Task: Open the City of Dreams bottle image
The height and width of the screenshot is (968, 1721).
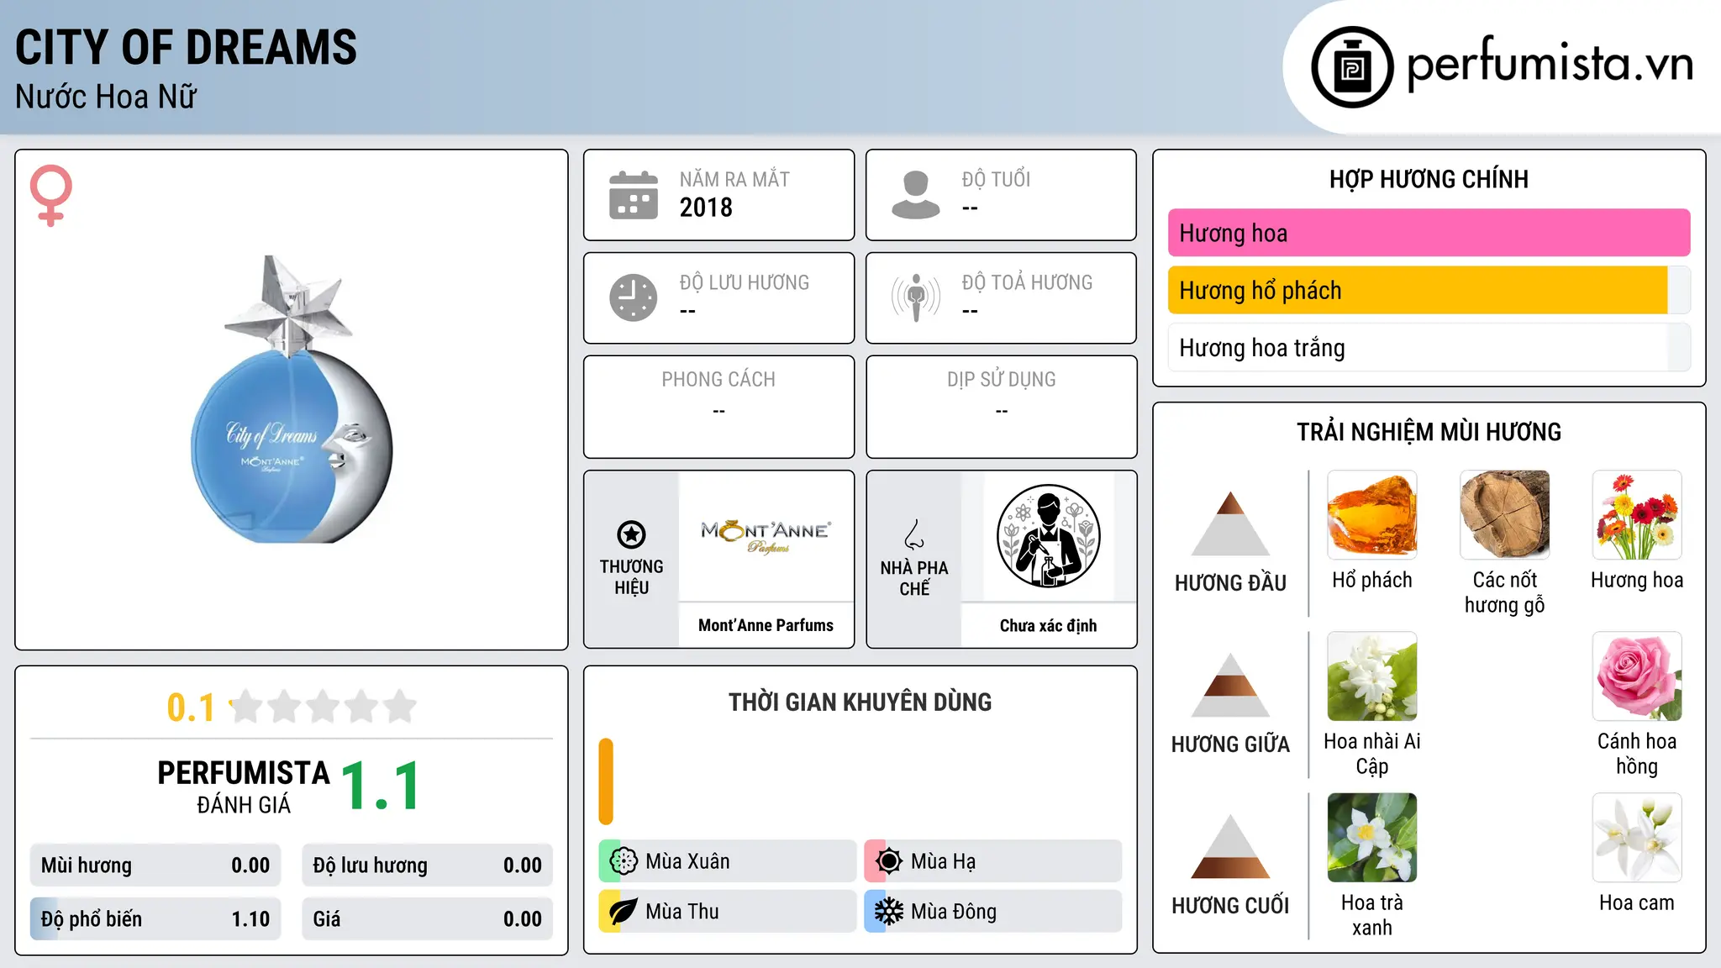Action: point(292,400)
